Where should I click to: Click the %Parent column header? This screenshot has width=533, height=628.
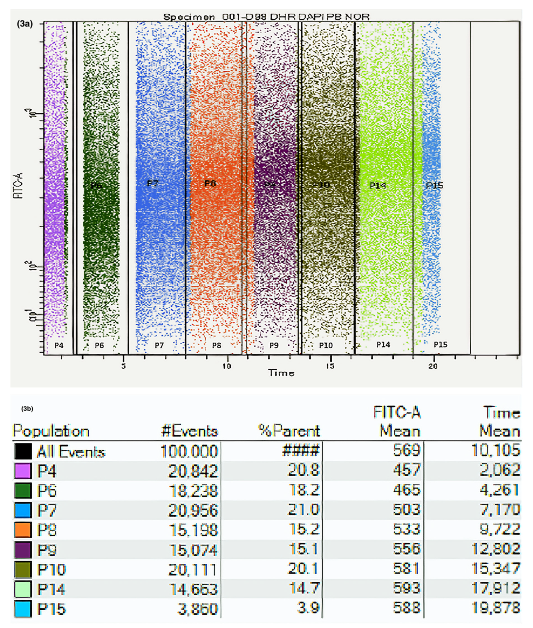289,431
